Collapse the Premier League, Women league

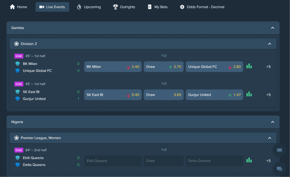pyautogui.click(x=269, y=138)
